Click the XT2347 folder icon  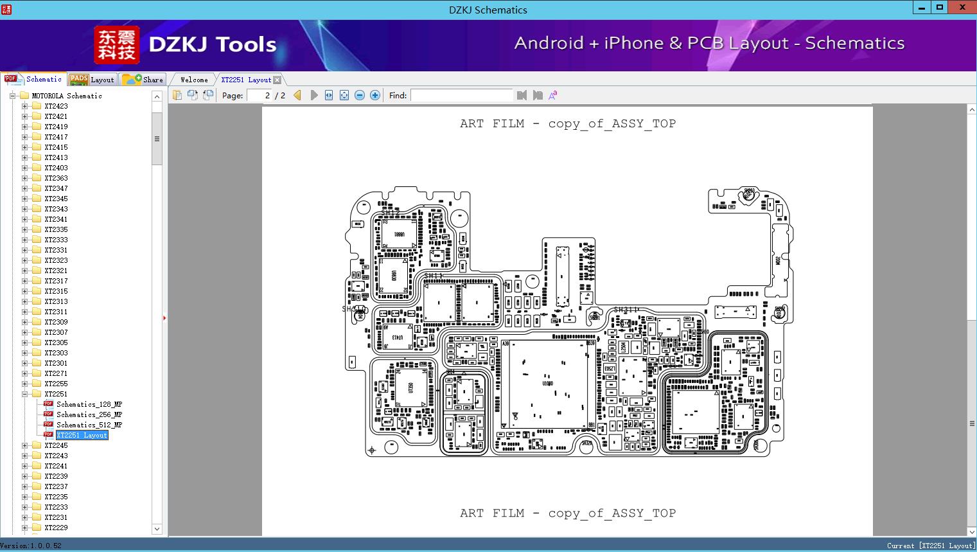[37, 188]
